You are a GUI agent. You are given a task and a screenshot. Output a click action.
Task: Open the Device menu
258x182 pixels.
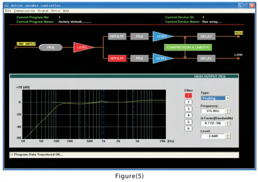(55, 11)
